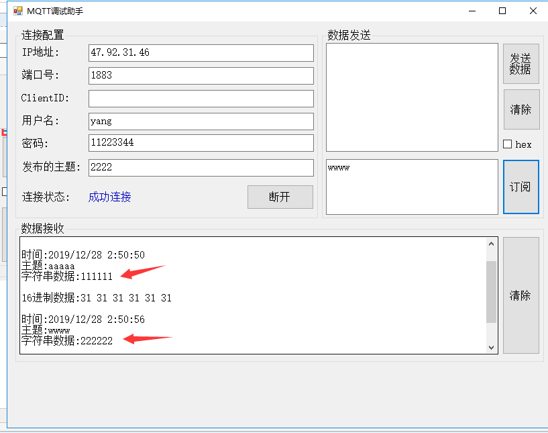Click the line 字符串数据:222222
The width and height of the screenshot is (548, 433).
click(67, 340)
